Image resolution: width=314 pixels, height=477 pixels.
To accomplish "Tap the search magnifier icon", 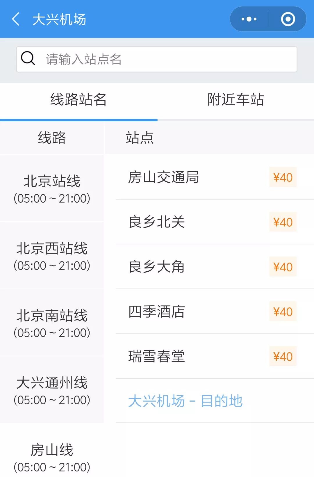I will click(28, 58).
